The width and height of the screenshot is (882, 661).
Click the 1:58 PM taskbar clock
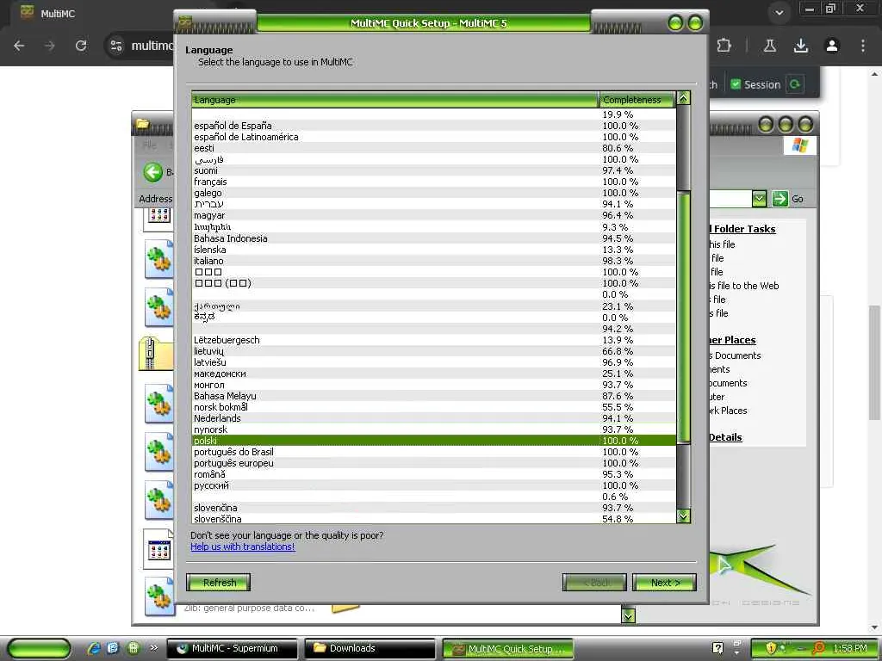[850, 648]
